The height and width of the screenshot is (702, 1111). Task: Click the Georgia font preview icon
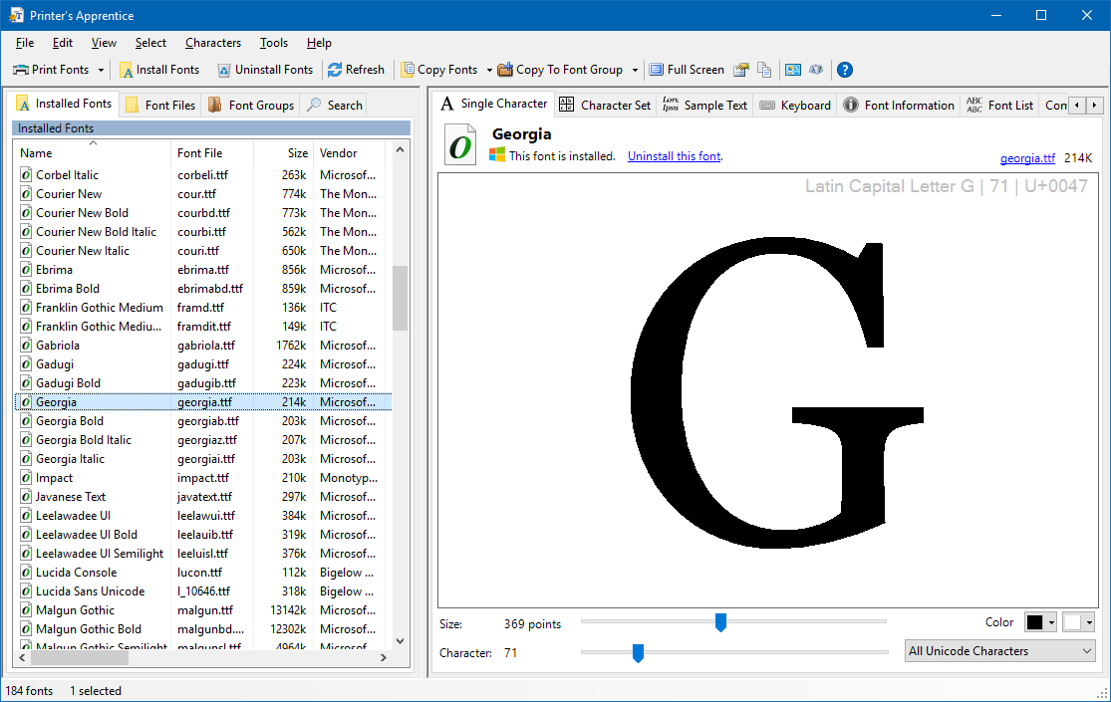click(460, 144)
